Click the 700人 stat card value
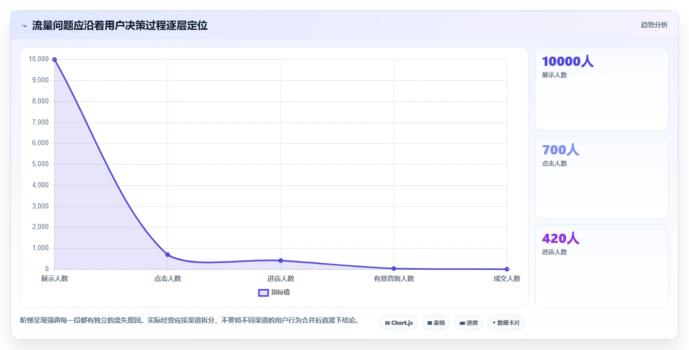Viewport: 689px width, 350px height. [561, 150]
